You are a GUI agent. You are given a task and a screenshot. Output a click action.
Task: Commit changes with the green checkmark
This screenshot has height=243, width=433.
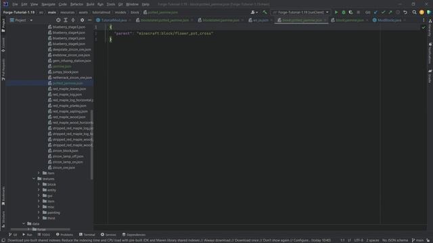point(383,12)
